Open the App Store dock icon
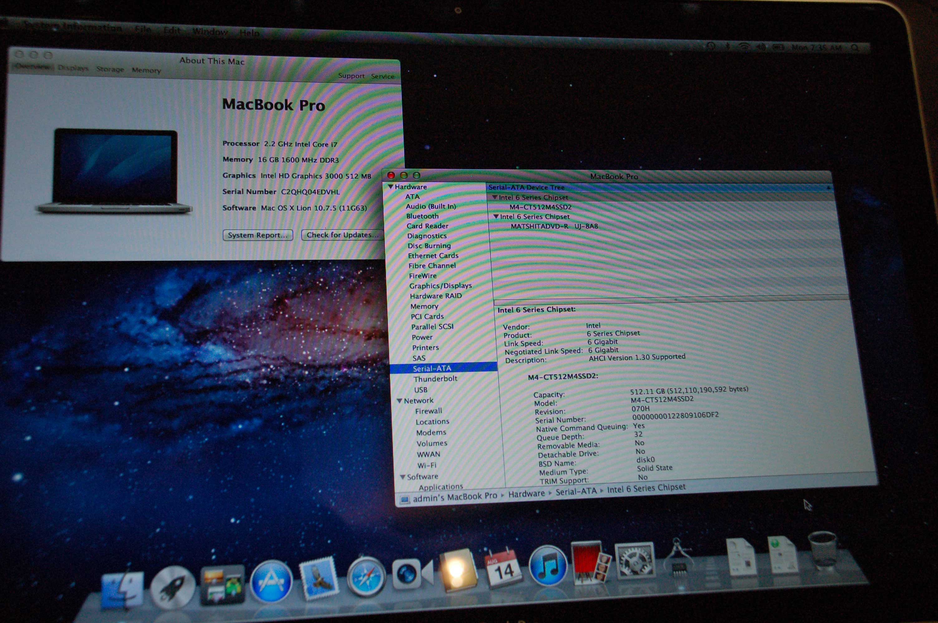The image size is (938, 623). click(x=271, y=581)
